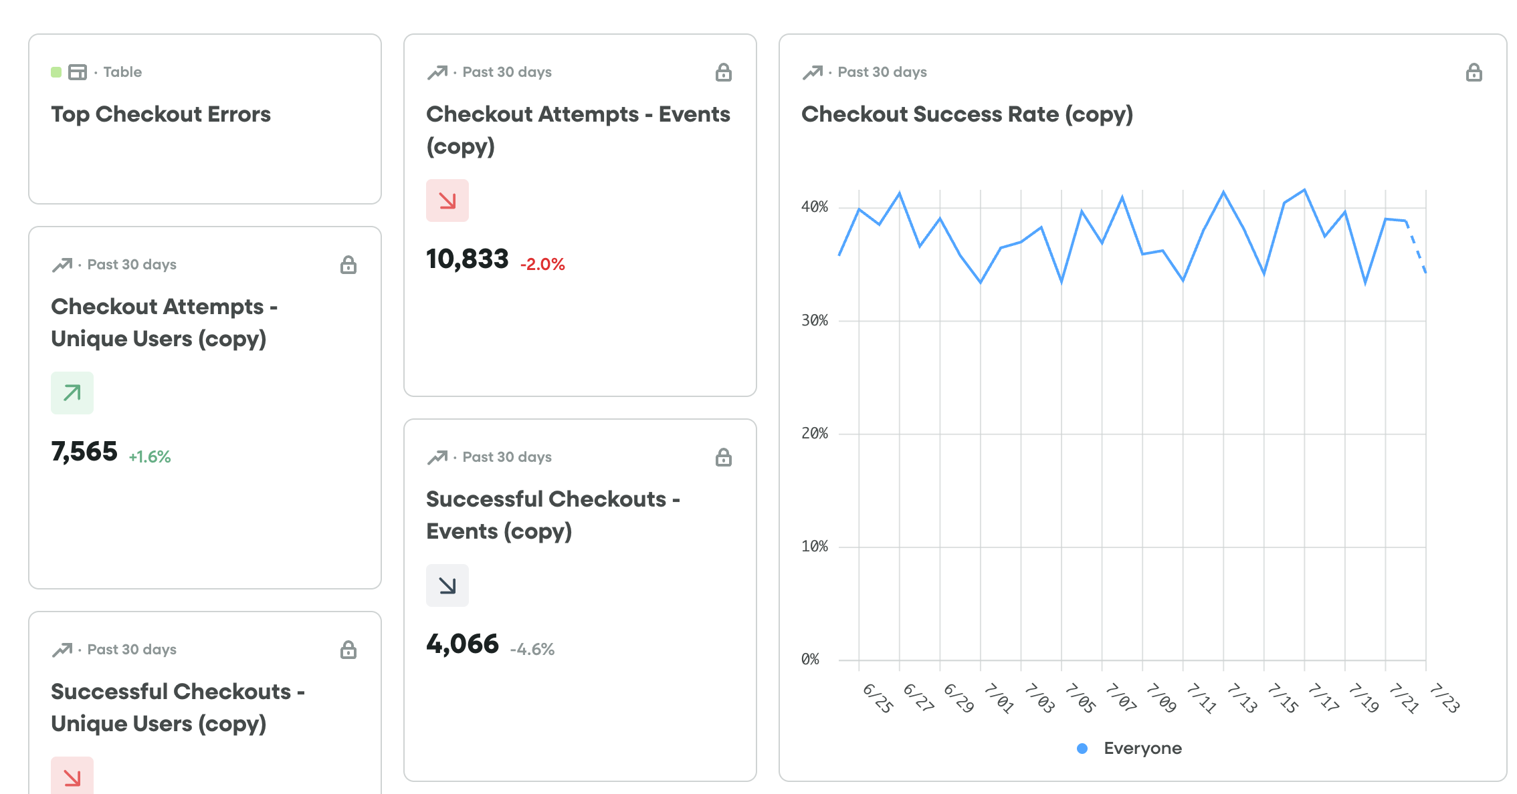This screenshot has height=794, width=1517.
Task: Open the Top Checkout Errors report title
Action: (x=161, y=114)
